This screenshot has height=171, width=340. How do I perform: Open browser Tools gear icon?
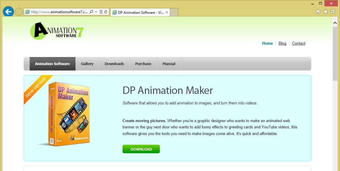(333, 11)
